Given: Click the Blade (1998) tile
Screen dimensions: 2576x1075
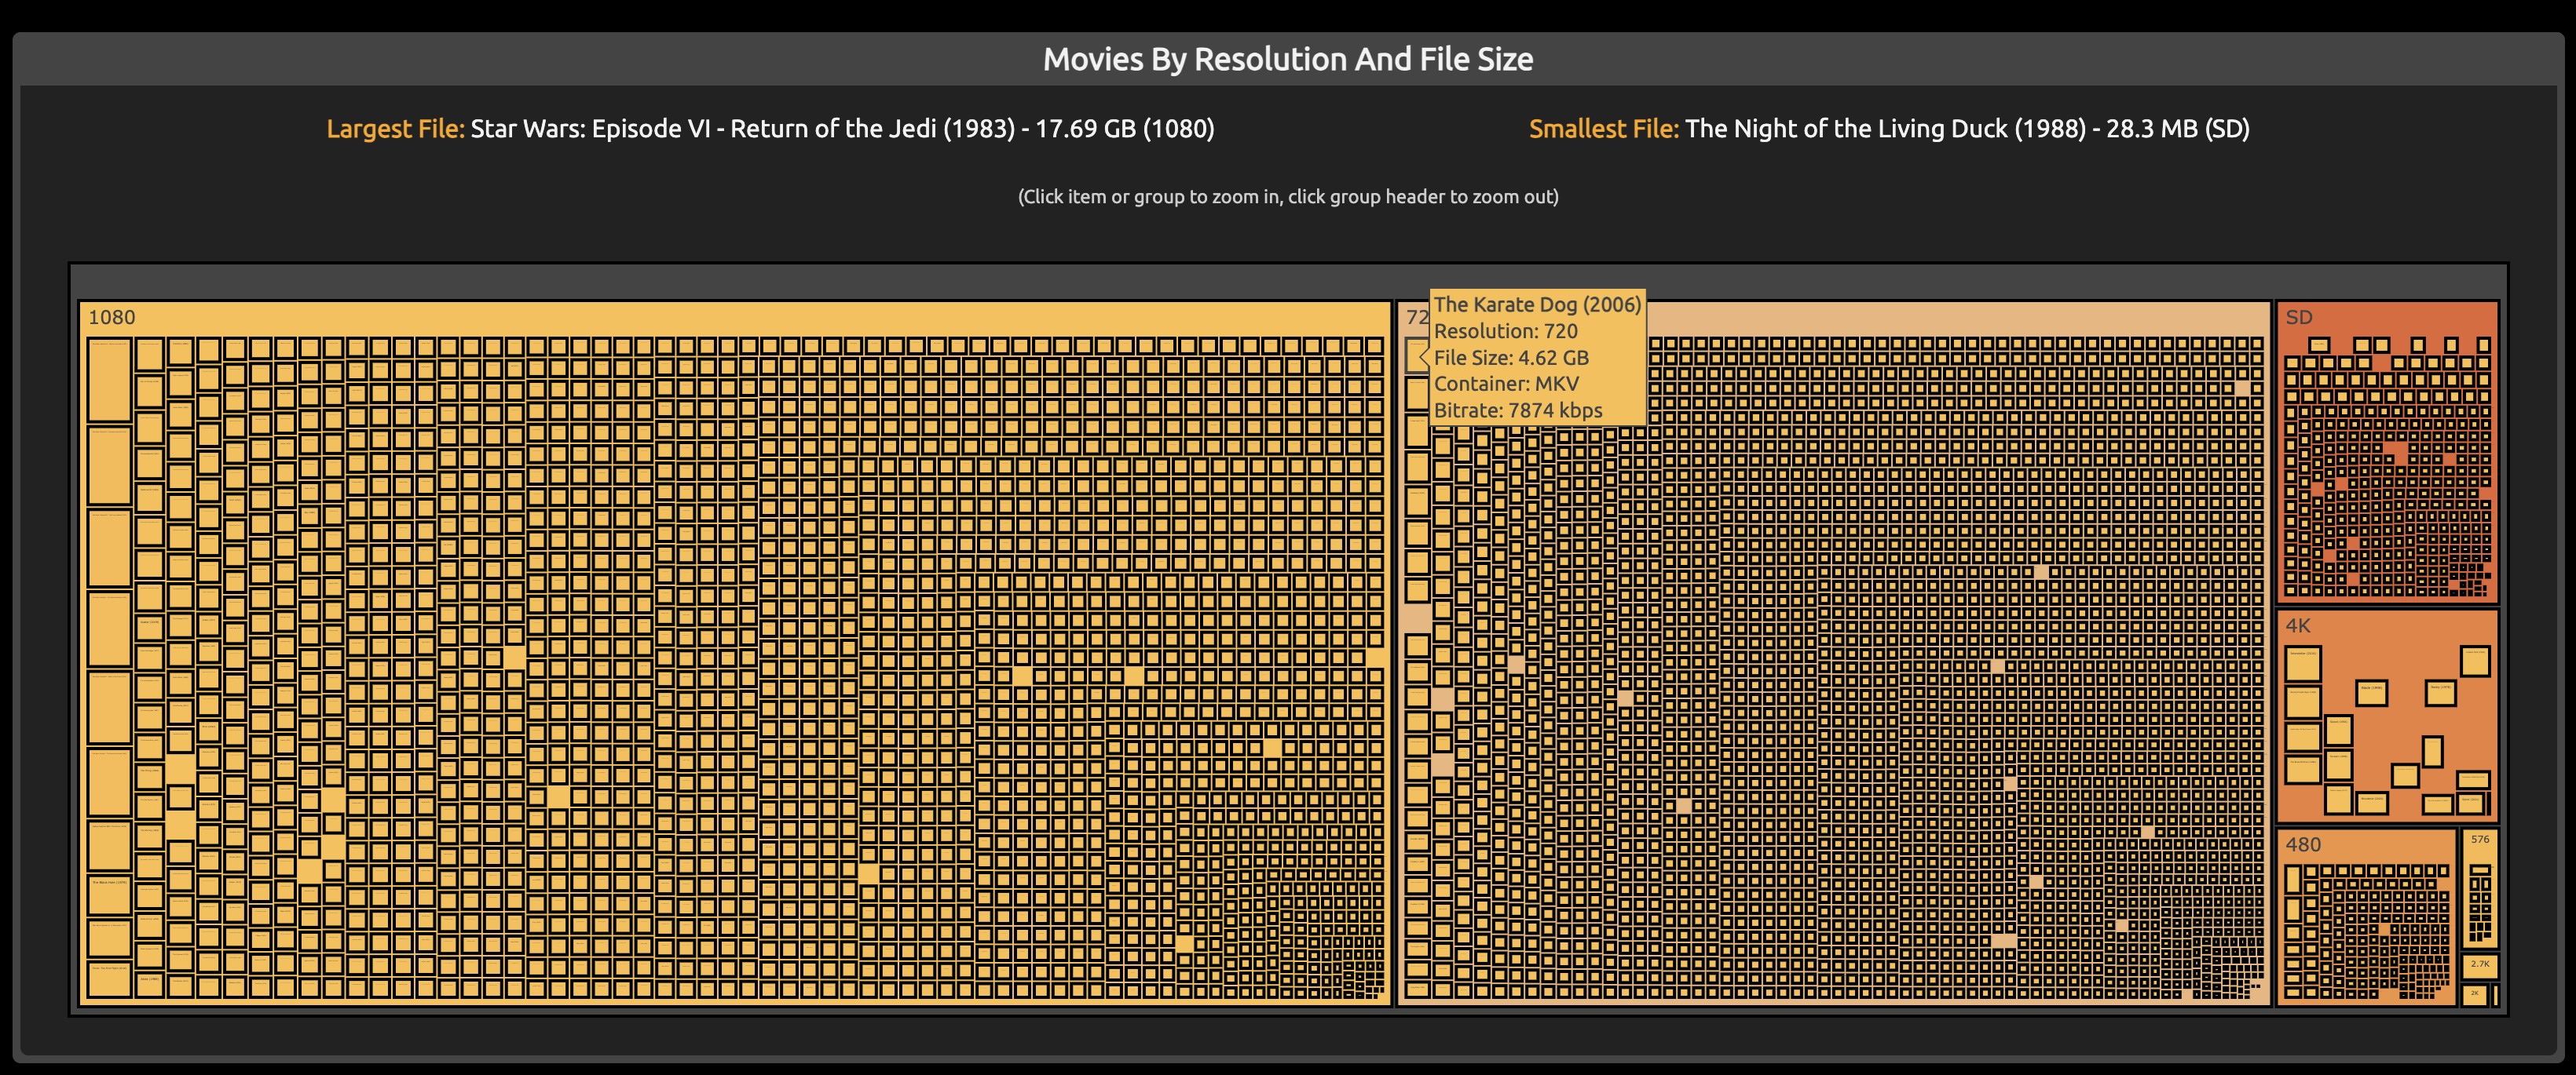Looking at the screenshot, I should coord(2372,694).
